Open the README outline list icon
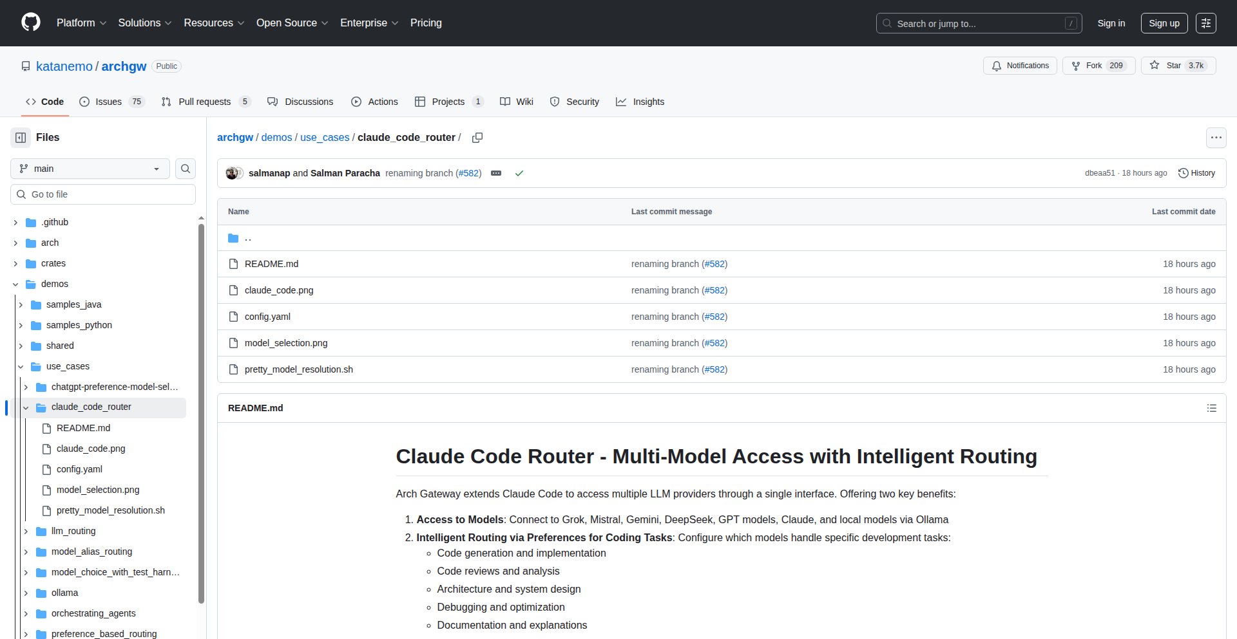1237x639 pixels. click(1211, 408)
